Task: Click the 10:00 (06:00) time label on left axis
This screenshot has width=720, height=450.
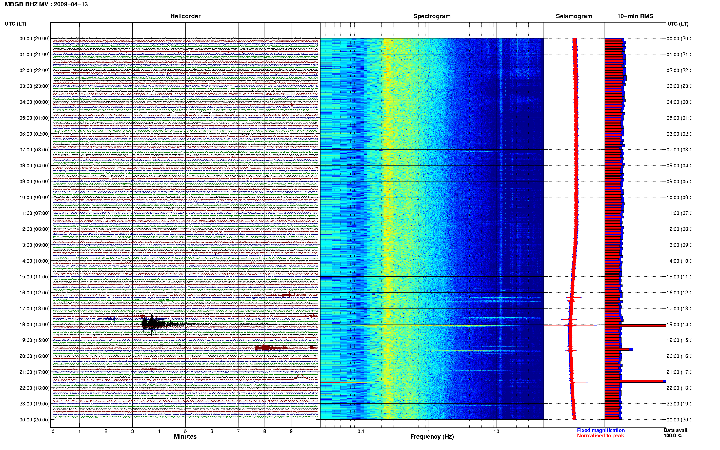Action: 34,197
